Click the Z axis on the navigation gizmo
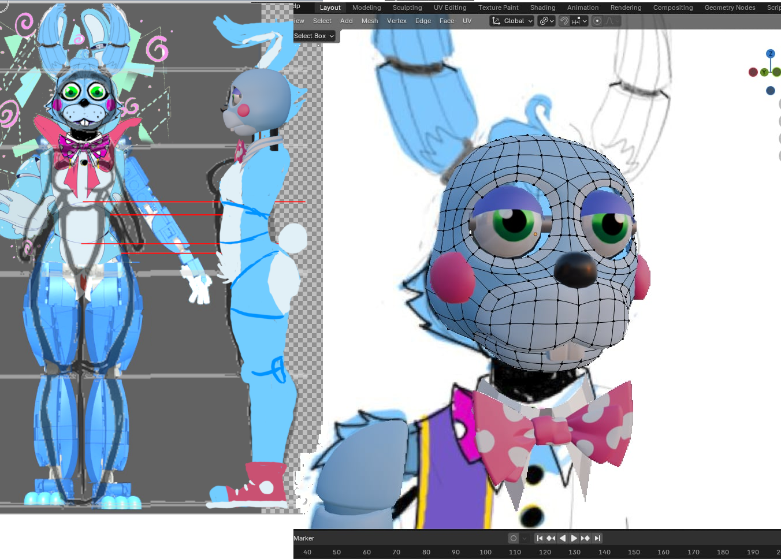 (770, 54)
